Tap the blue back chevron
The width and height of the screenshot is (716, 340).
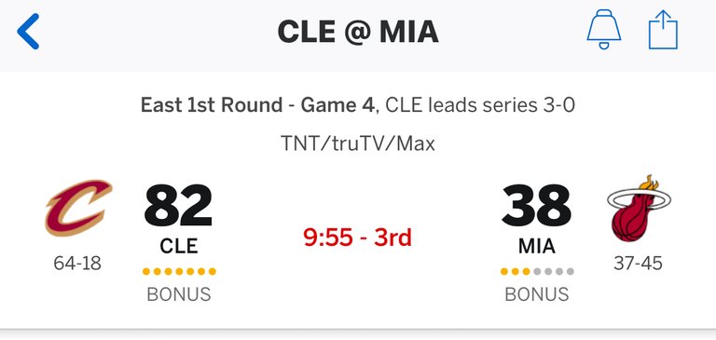pyautogui.click(x=28, y=31)
